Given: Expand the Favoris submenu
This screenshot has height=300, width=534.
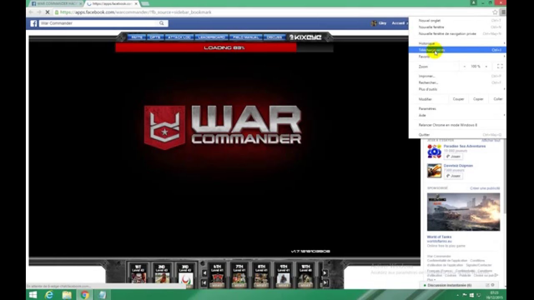Looking at the screenshot, I should click(x=457, y=57).
